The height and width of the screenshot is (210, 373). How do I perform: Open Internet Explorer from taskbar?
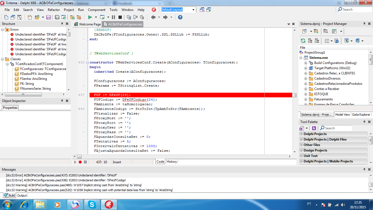[24, 205]
